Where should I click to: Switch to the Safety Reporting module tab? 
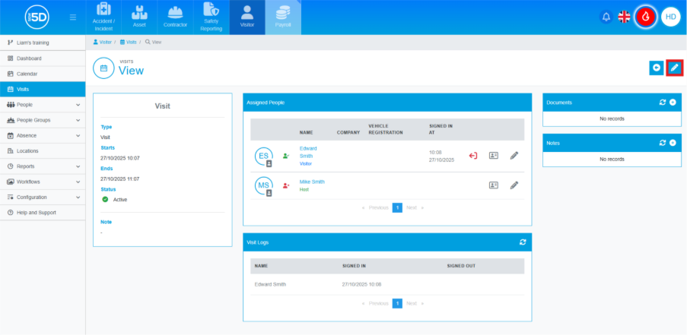click(x=211, y=17)
